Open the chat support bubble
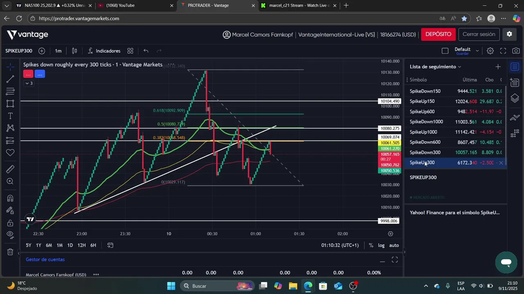Image resolution: width=524 pixels, height=294 pixels. click(x=506, y=262)
